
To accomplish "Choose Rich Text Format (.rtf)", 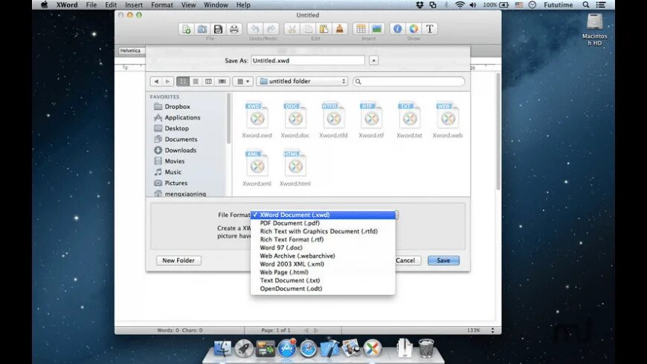I will coord(323,239).
